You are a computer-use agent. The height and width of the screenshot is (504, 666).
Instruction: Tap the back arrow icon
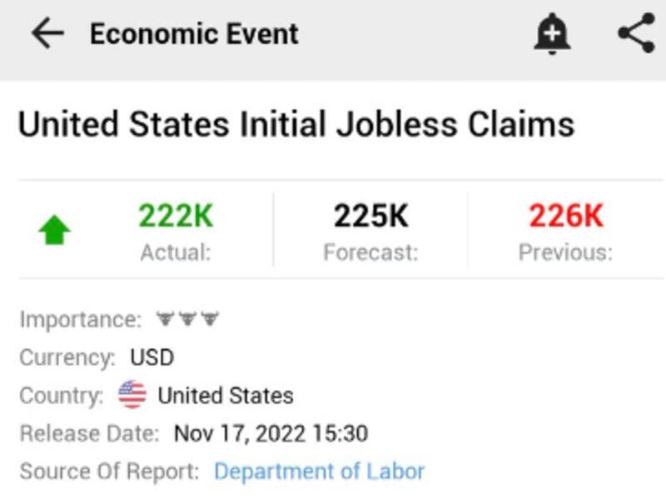tap(47, 34)
